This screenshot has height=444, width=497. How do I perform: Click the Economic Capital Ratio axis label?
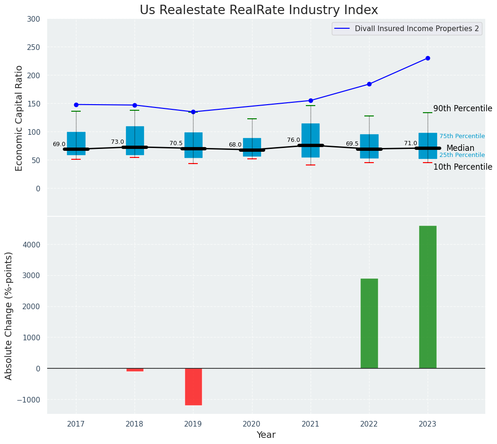tap(19, 118)
